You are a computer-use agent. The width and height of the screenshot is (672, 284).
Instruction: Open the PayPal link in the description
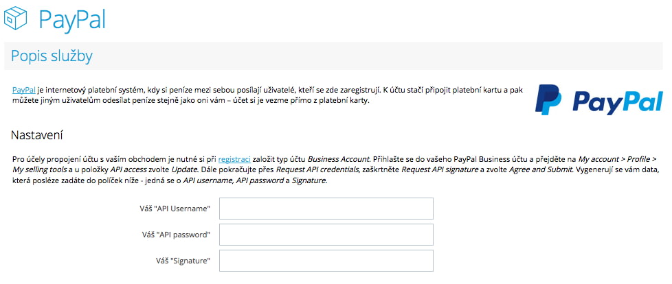23,90
